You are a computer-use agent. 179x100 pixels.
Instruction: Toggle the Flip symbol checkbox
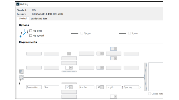click(x=30, y=36)
